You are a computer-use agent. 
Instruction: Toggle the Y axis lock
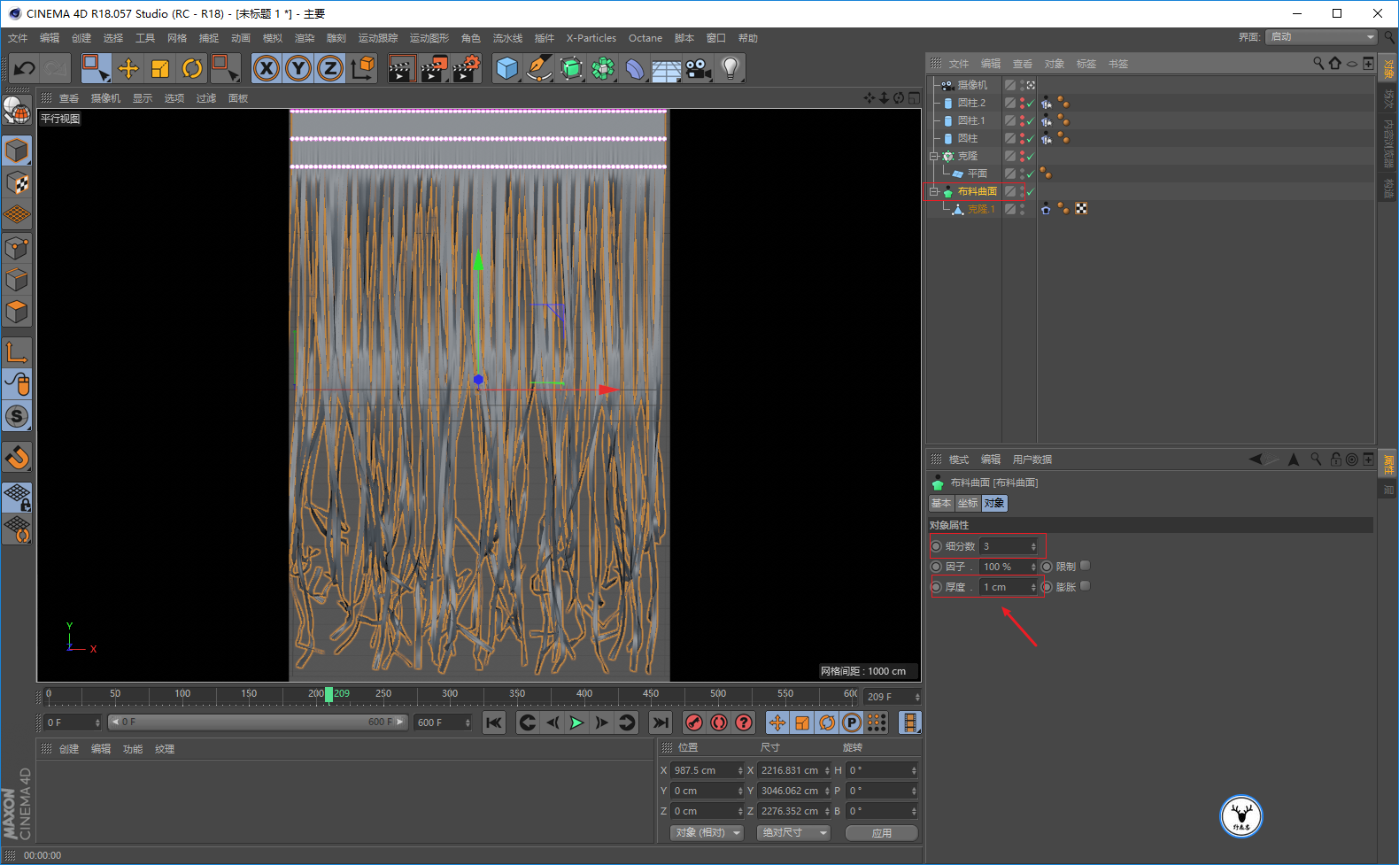[298, 68]
